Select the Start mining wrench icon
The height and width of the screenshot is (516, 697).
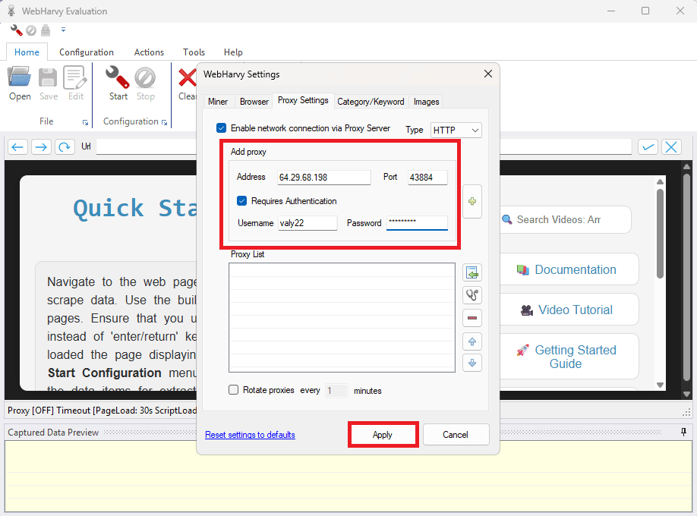click(x=118, y=78)
